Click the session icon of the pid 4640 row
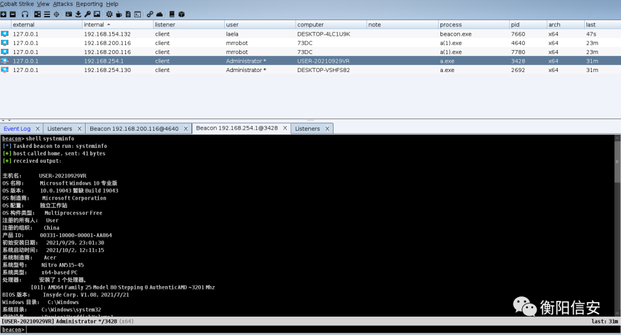Viewport: 621px width, 335px height. click(5, 43)
